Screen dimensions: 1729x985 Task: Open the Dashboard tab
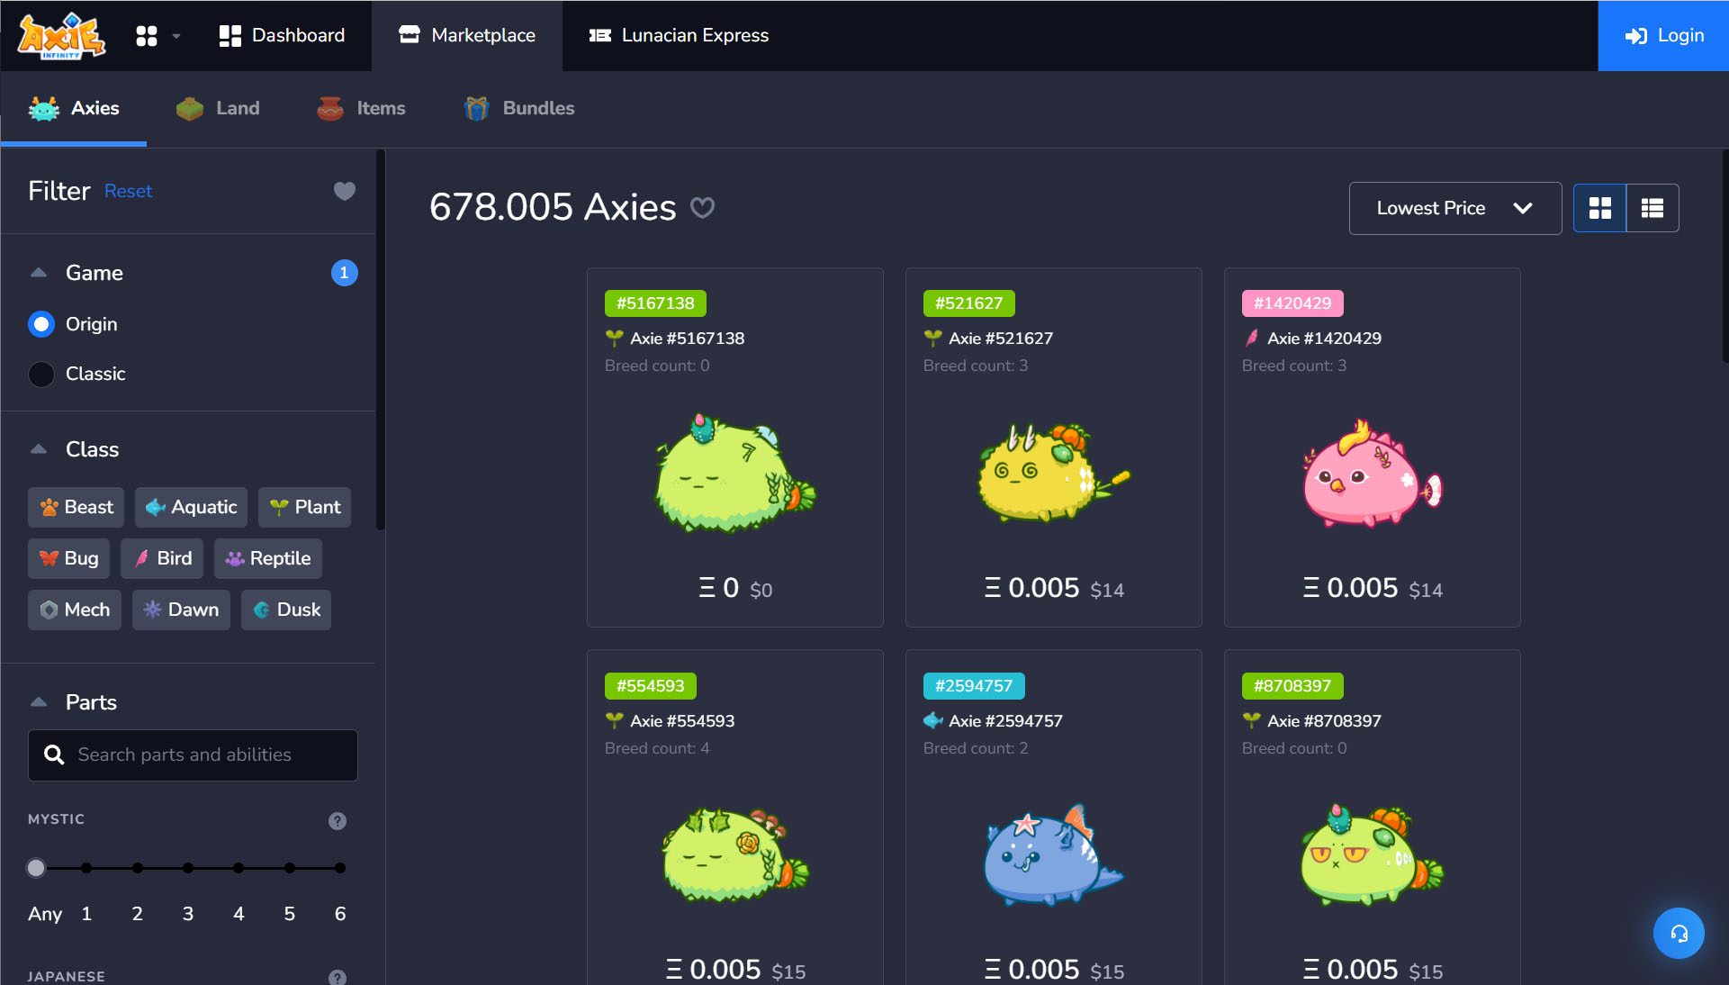pyautogui.click(x=282, y=35)
